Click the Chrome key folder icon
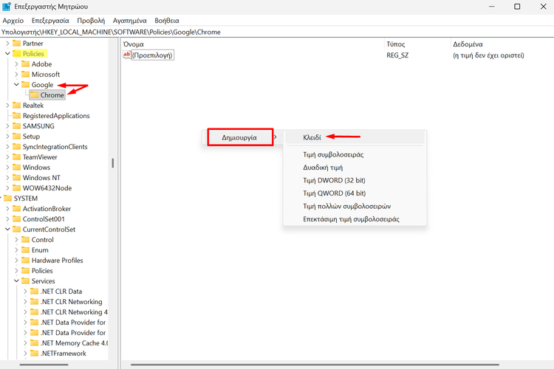Viewport: 554px width, 369px height. tap(34, 95)
